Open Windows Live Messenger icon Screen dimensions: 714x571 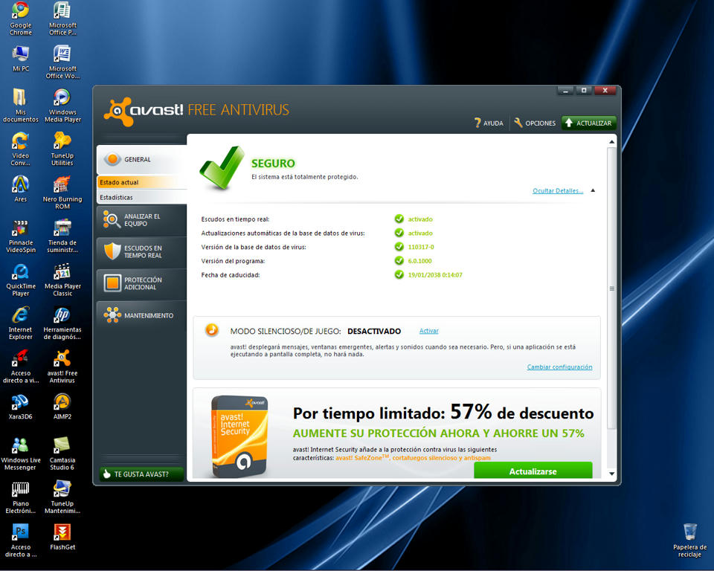click(x=21, y=454)
